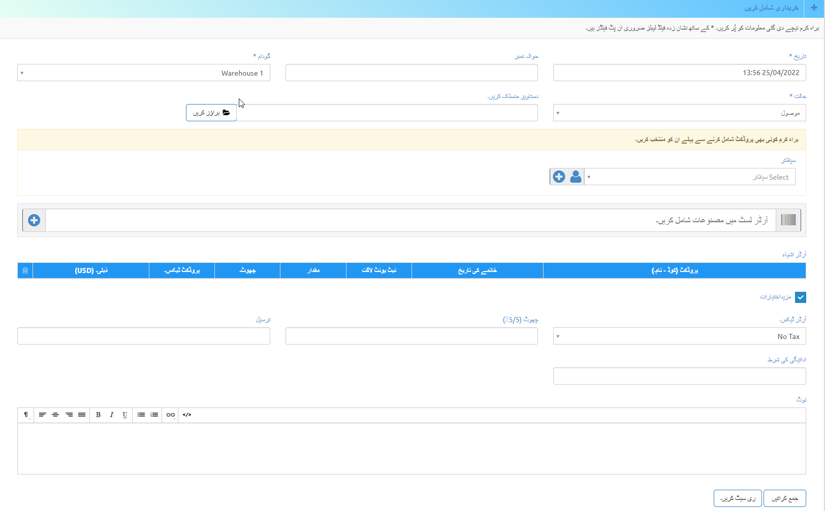
Task: Center align text in note editor
Action: coord(55,415)
